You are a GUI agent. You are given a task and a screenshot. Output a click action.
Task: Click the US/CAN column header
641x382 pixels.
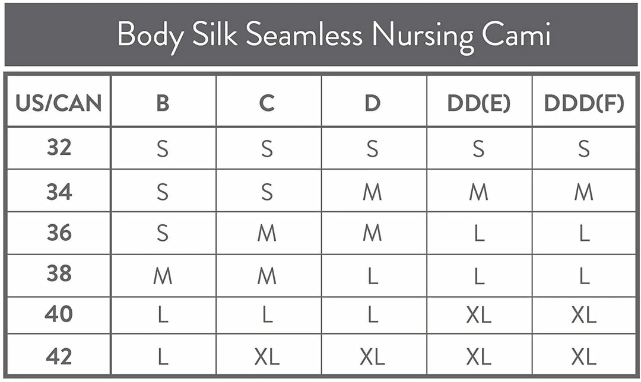[x=59, y=103]
